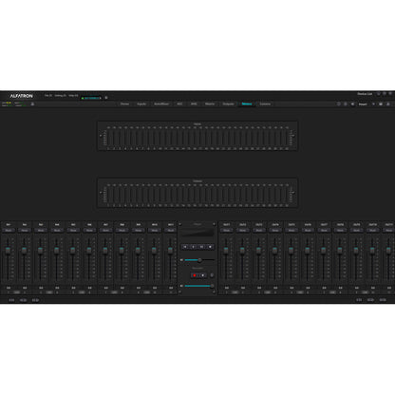Start playback in the Player panel

click(x=194, y=247)
